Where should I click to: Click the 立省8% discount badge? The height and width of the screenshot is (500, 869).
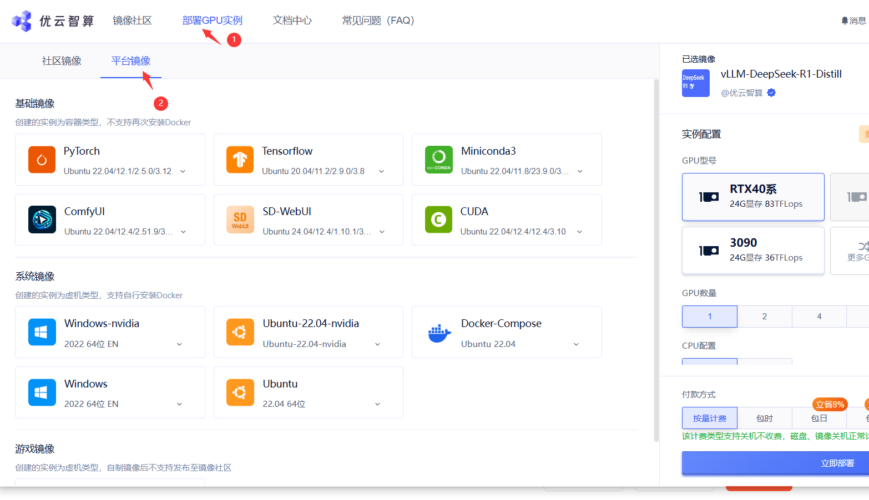pos(830,405)
